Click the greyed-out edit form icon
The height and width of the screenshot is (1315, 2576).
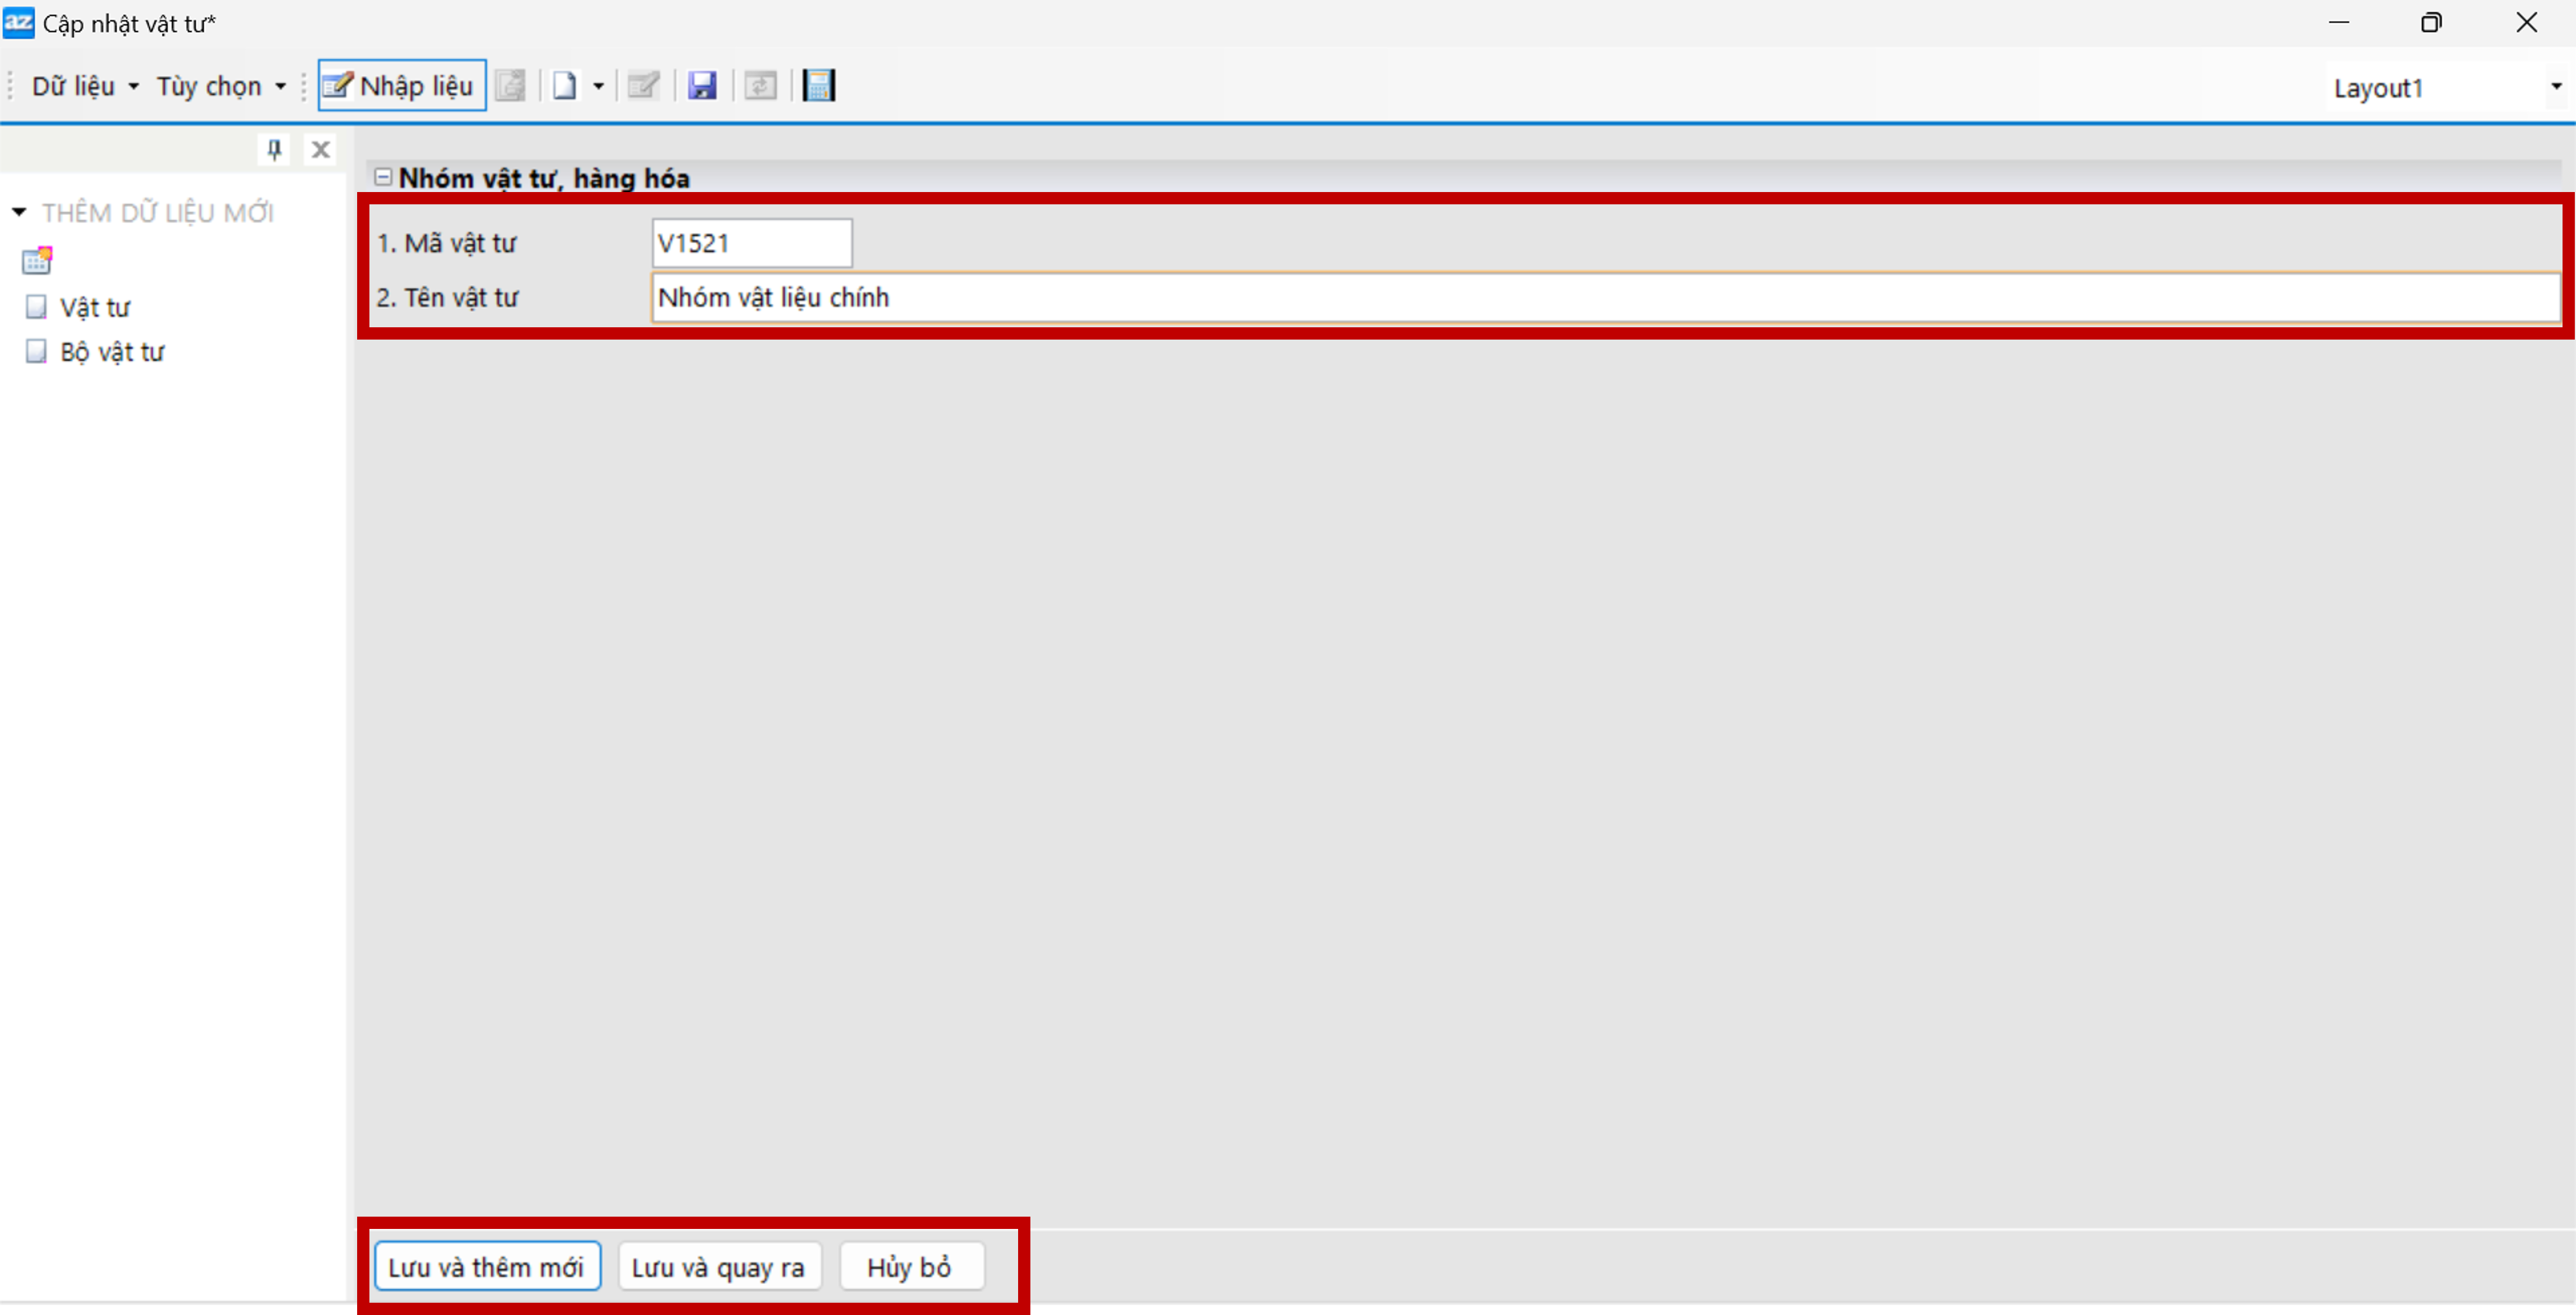[x=643, y=86]
